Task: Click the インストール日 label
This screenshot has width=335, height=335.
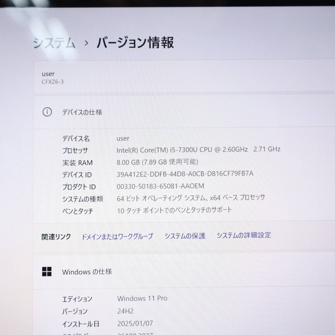Action: [81, 324]
